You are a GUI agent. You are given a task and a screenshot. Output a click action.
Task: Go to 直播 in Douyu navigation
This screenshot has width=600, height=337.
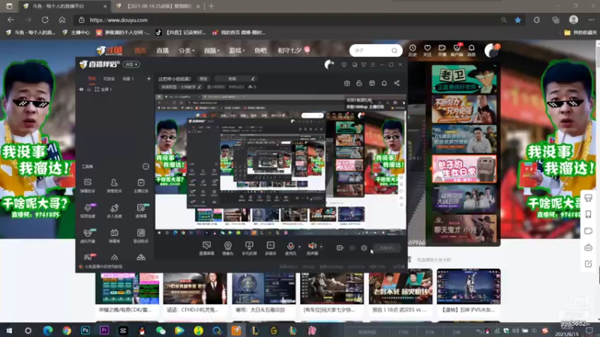click(162, 50)
